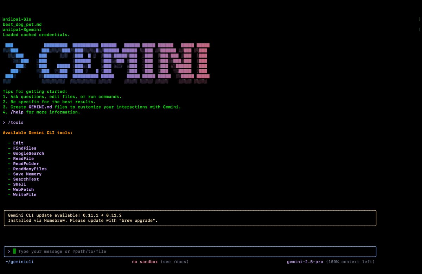Viewport: 422px width, 274px height.
Task: Select the SearchText tool entry
Action: pos(26,179)
